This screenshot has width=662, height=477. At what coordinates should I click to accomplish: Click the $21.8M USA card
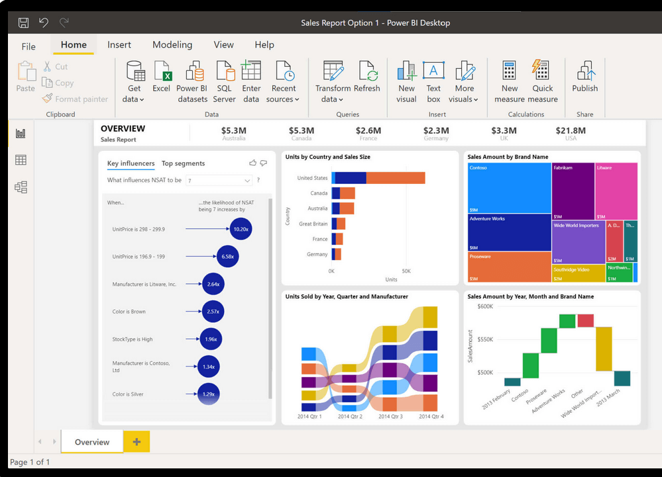coord(571,133)
